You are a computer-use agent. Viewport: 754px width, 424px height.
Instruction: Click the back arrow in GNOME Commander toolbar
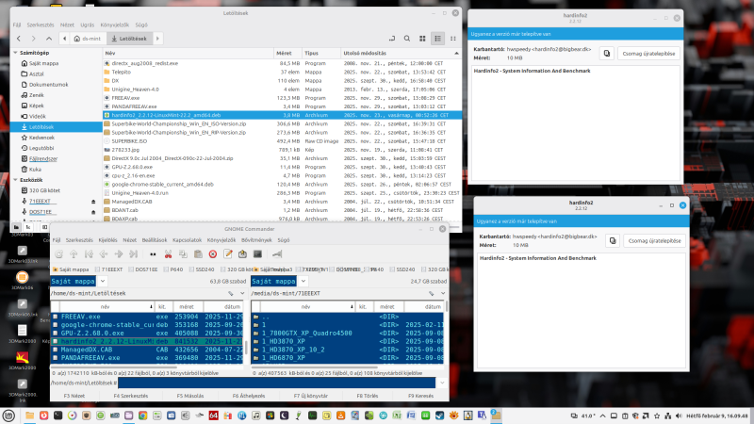pyautogui.click(x=104, y=253)
